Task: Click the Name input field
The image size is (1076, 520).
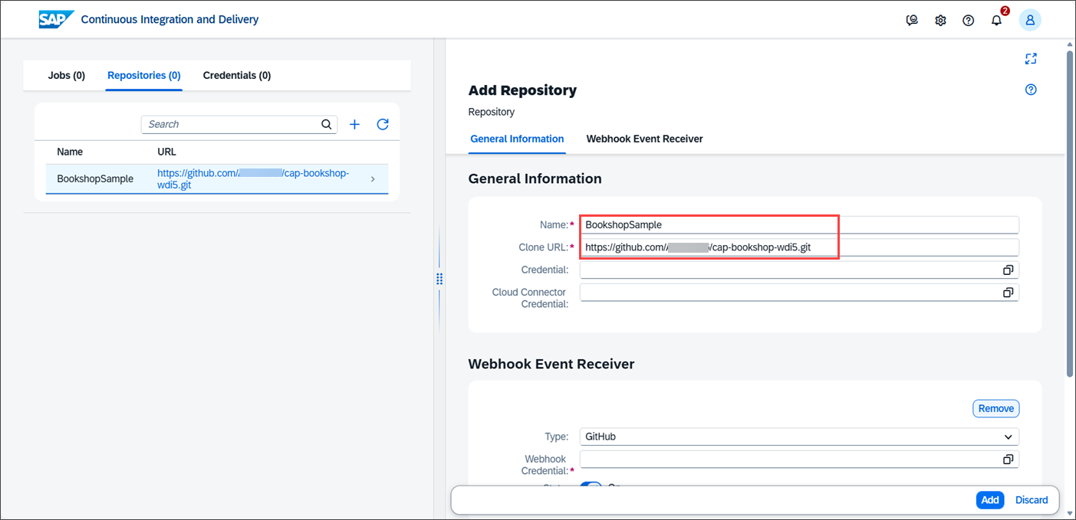Action: tap(799, 225)
